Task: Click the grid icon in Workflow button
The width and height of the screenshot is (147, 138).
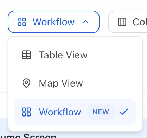Action: (22, 22)
